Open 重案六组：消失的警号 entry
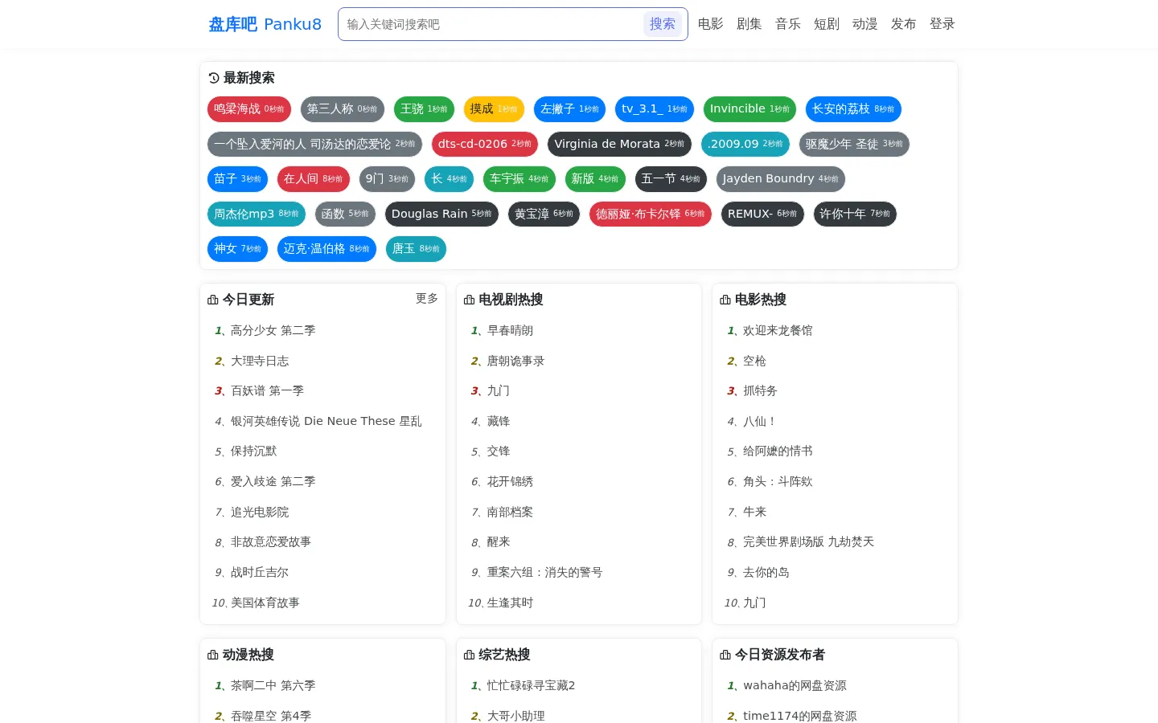This screenshot has height=723, width=1158. 544,572
